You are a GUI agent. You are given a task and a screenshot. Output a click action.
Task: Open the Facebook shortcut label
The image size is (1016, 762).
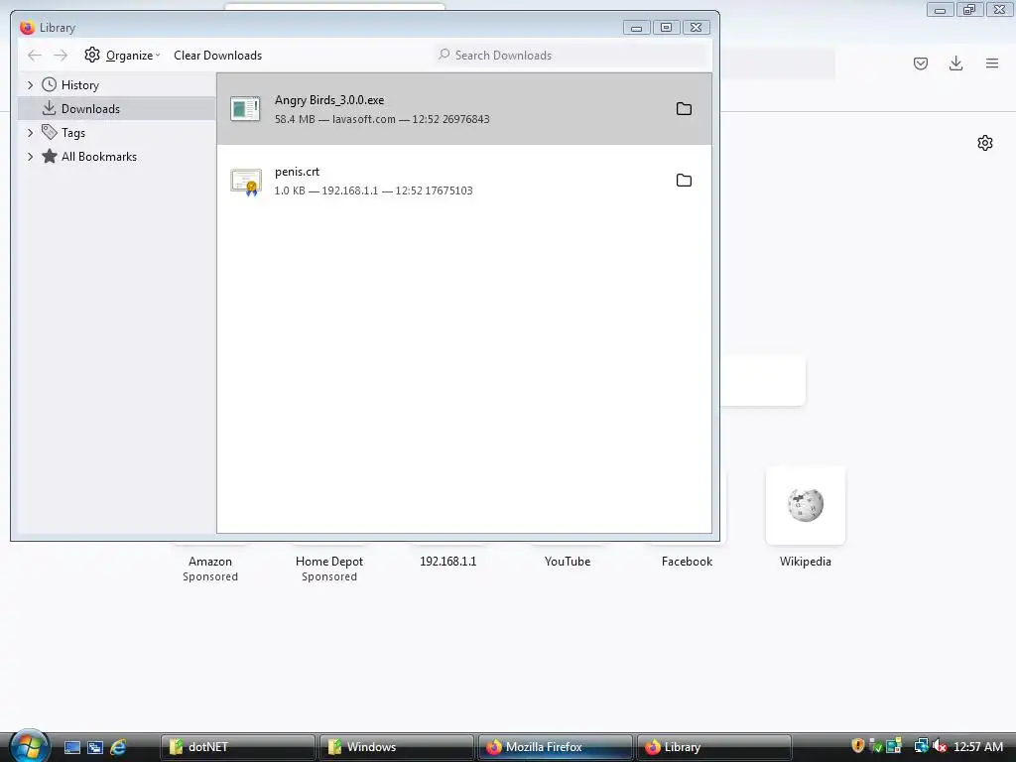tap(687, 562)
